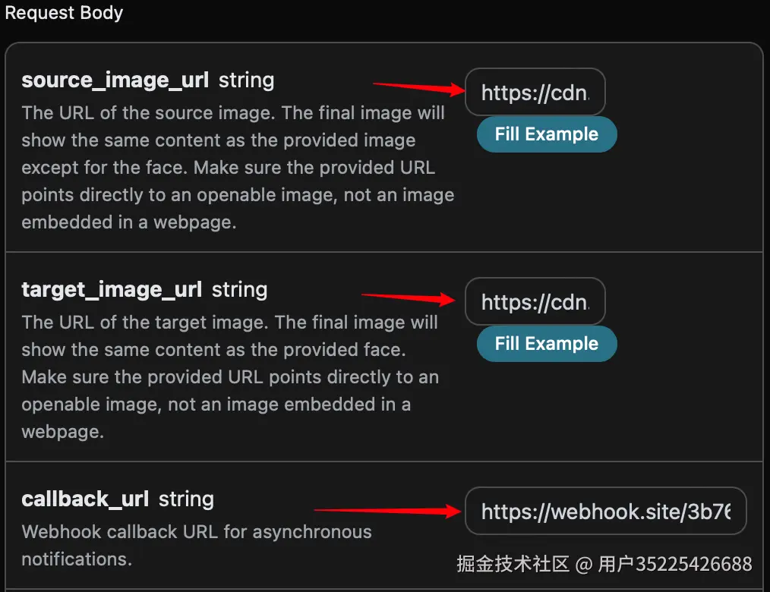Click the target_image_url parameter name

point(112,289)
